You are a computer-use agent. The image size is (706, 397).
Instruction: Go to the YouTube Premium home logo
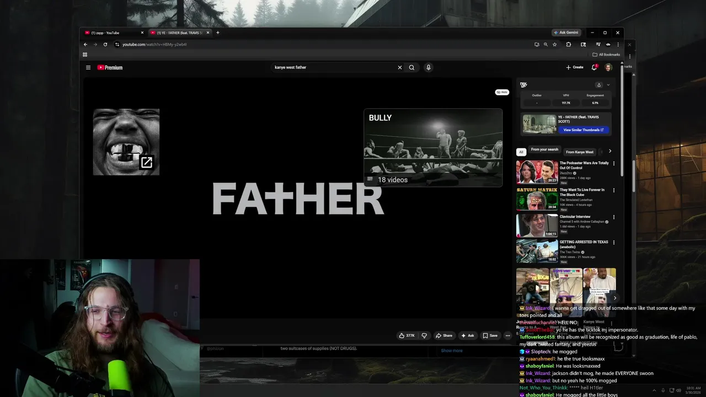(110, 67)
